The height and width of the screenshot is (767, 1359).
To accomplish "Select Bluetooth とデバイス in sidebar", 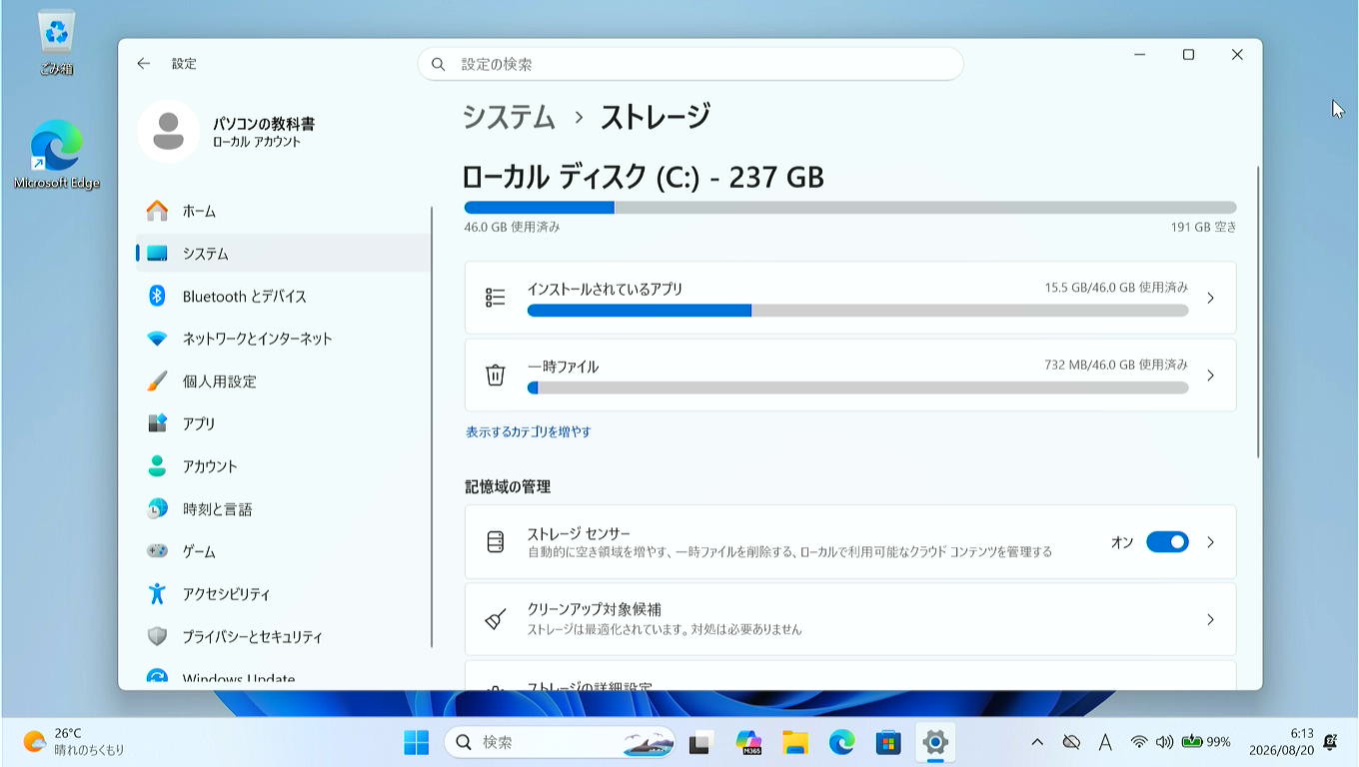I will 284,296.
